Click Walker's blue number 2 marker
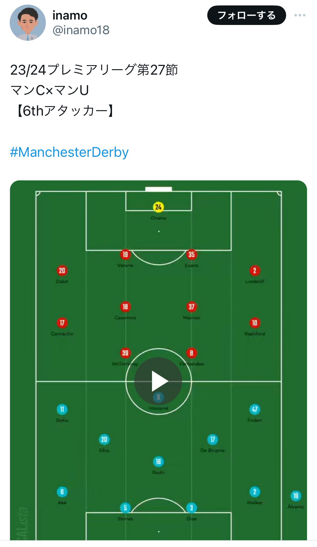317x547 pixels. (x=255, y=492)
